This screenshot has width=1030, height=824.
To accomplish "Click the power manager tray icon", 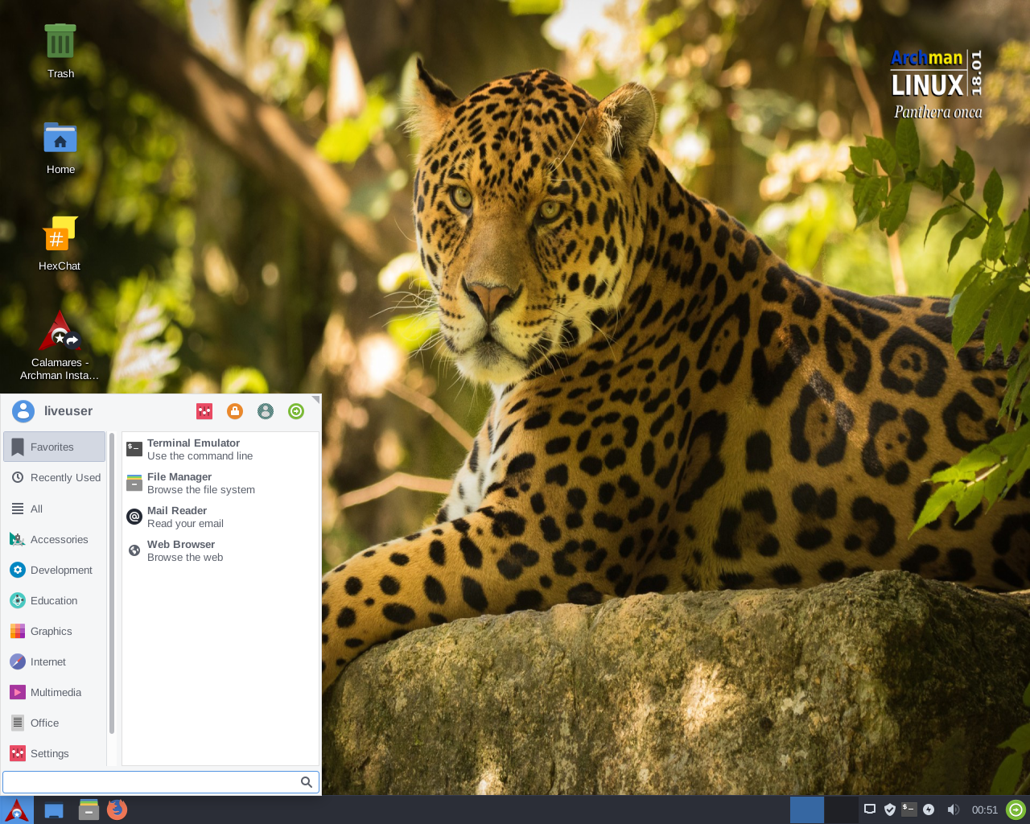I will tap(929, 810).
